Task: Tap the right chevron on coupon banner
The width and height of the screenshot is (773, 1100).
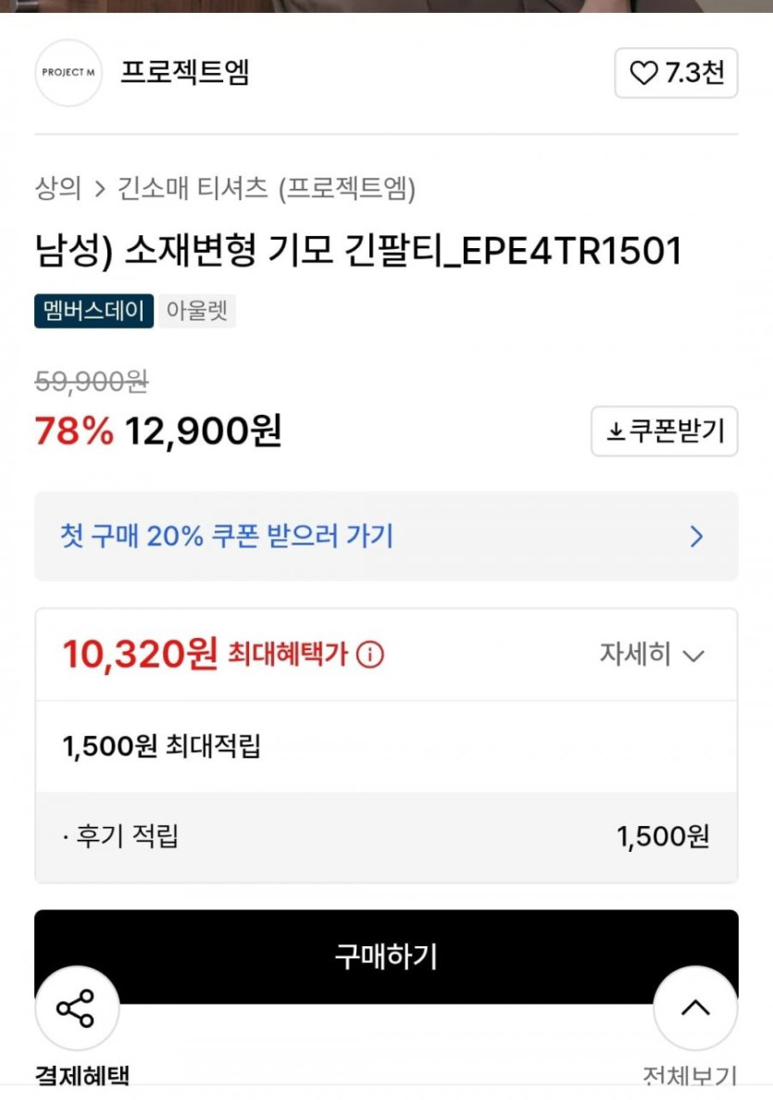Action: point(697,536)
